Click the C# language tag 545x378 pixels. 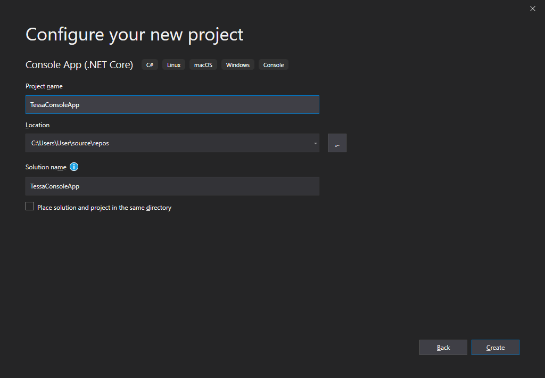point(150,65)
